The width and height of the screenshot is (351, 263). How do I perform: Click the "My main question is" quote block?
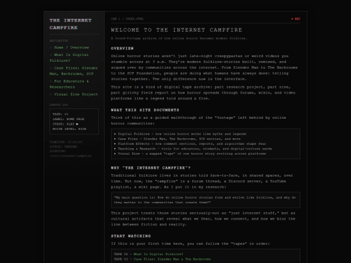tap(205, 200)
